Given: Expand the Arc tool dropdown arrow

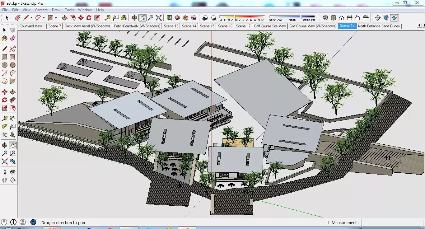Looking at the screenshot, I should pos(44,18).
